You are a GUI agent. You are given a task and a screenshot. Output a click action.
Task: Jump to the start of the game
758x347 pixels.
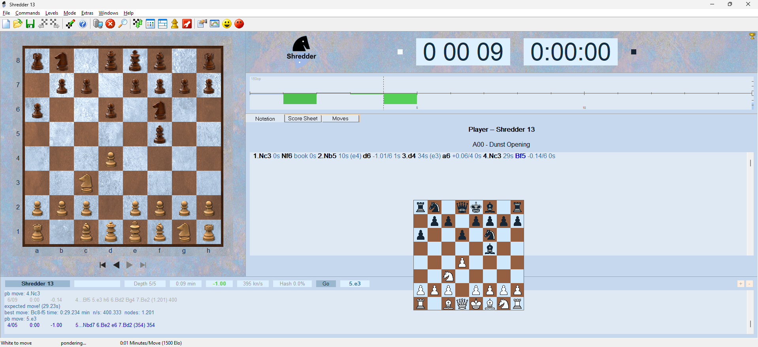[103, 265]
